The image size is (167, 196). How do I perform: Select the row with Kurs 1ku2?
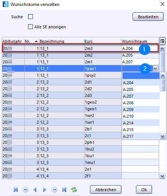80,149
